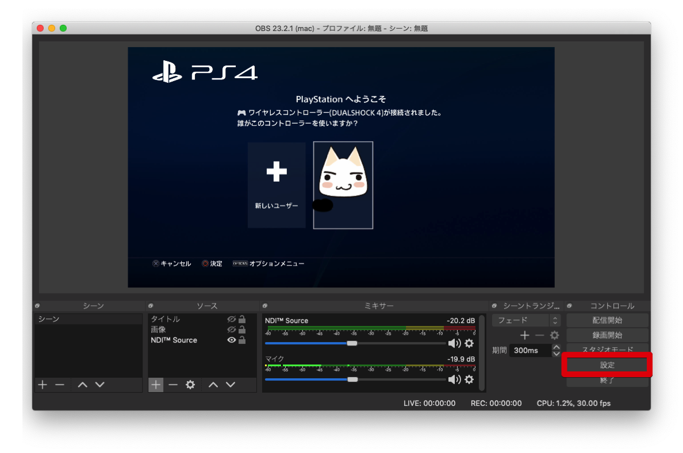
Task: Pop out the ミキサー dock panel
Action: pos(265,306)
